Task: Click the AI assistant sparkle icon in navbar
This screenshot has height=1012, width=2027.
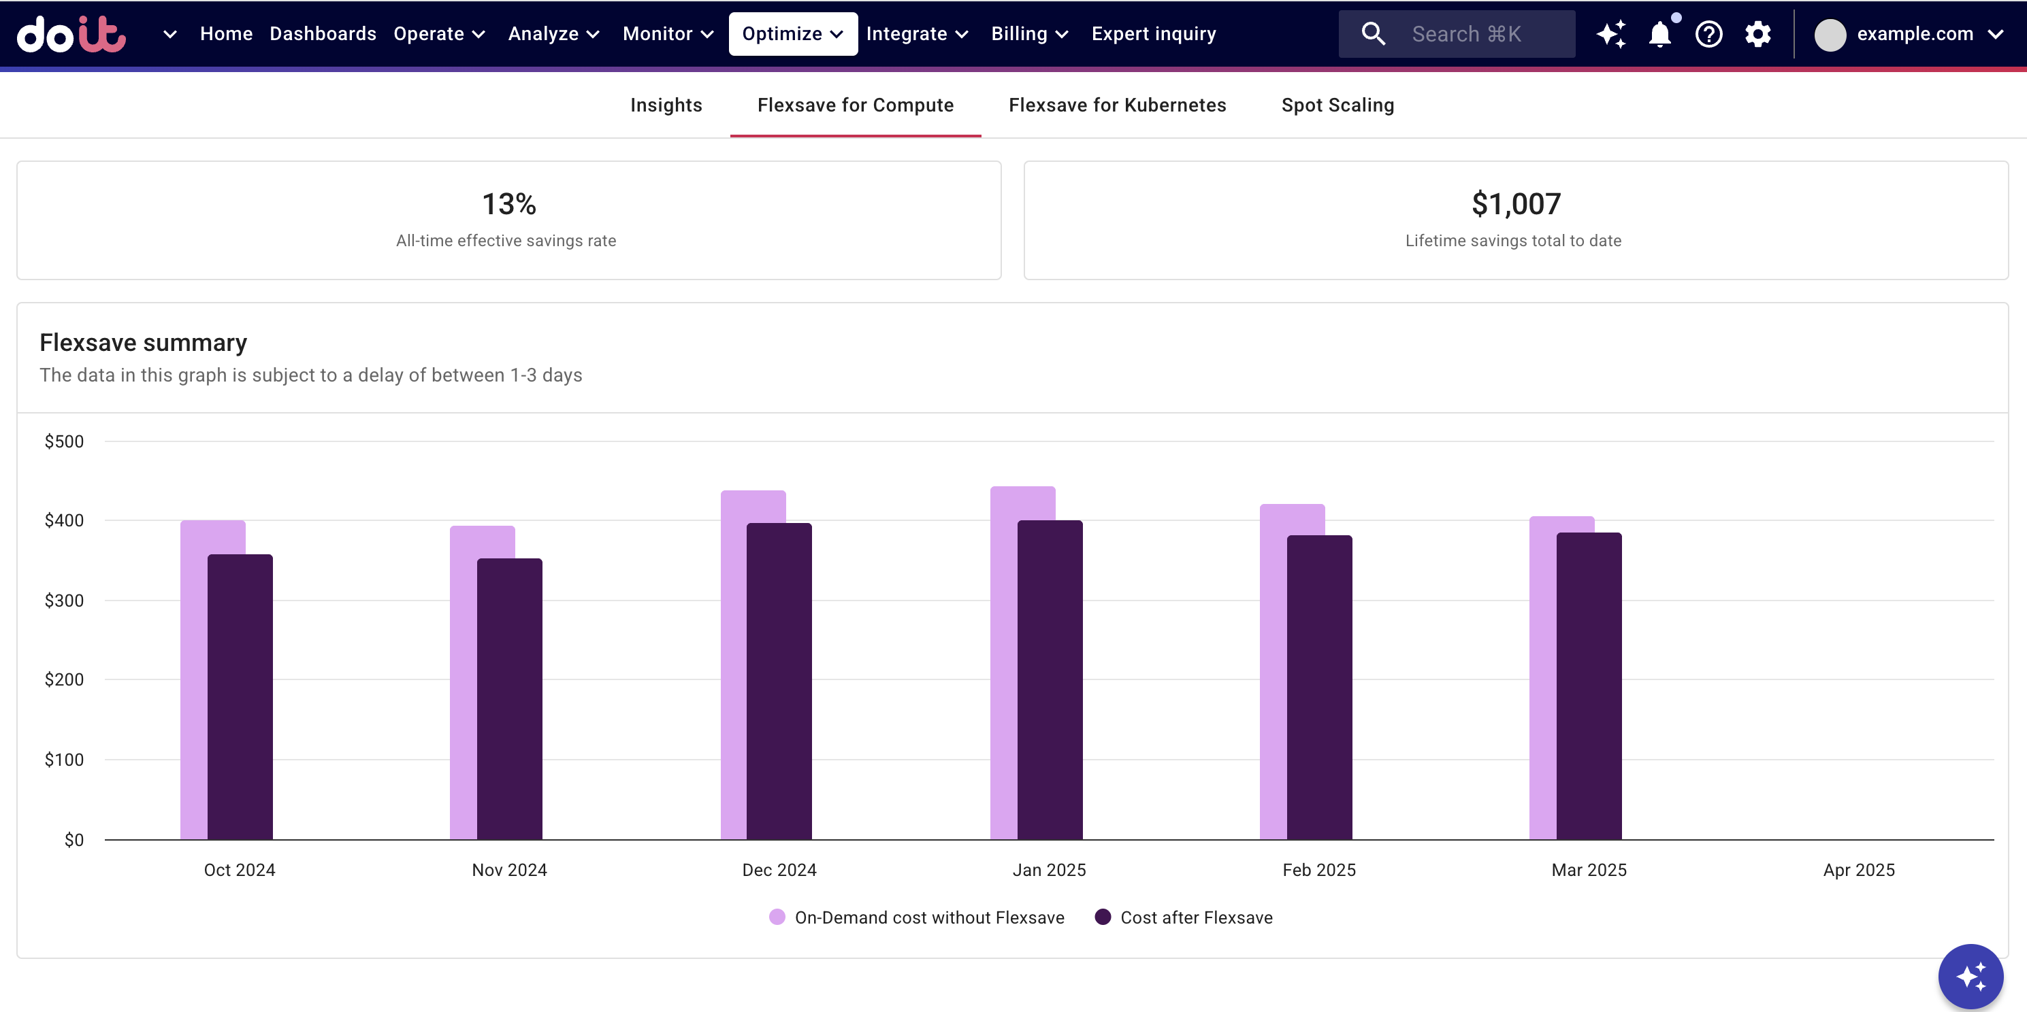Action: tap(1612, 34)
